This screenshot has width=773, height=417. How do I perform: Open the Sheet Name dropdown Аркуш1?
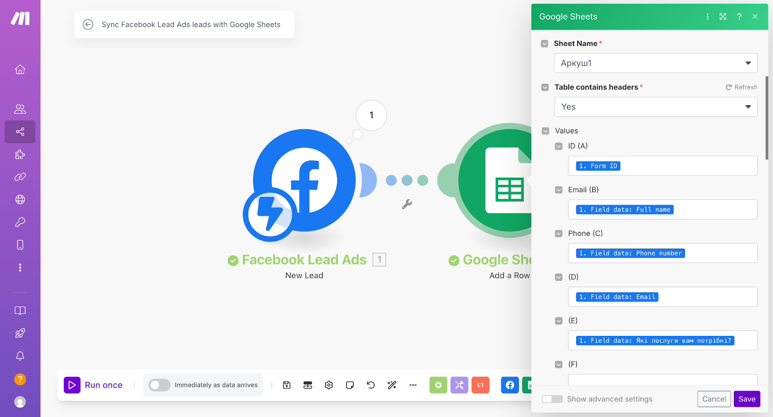point(656,63)
